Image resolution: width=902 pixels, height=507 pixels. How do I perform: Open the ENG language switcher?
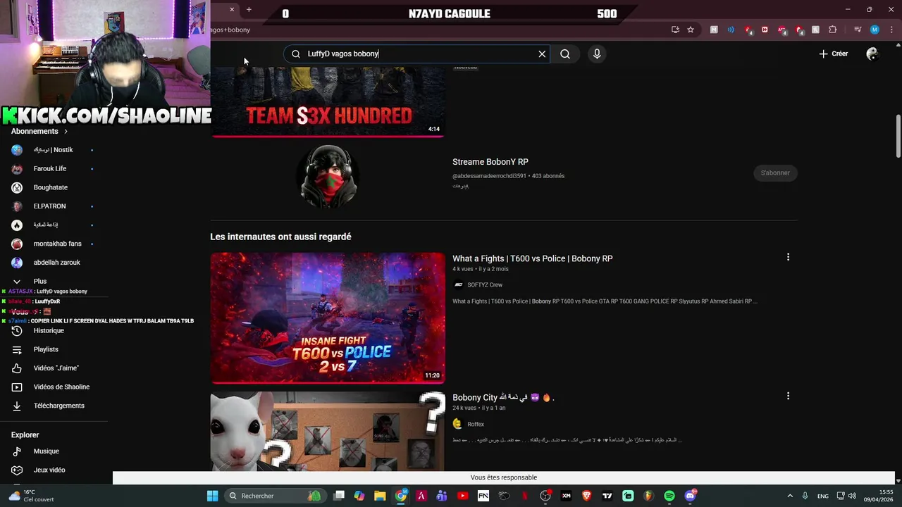coord(823,496)
